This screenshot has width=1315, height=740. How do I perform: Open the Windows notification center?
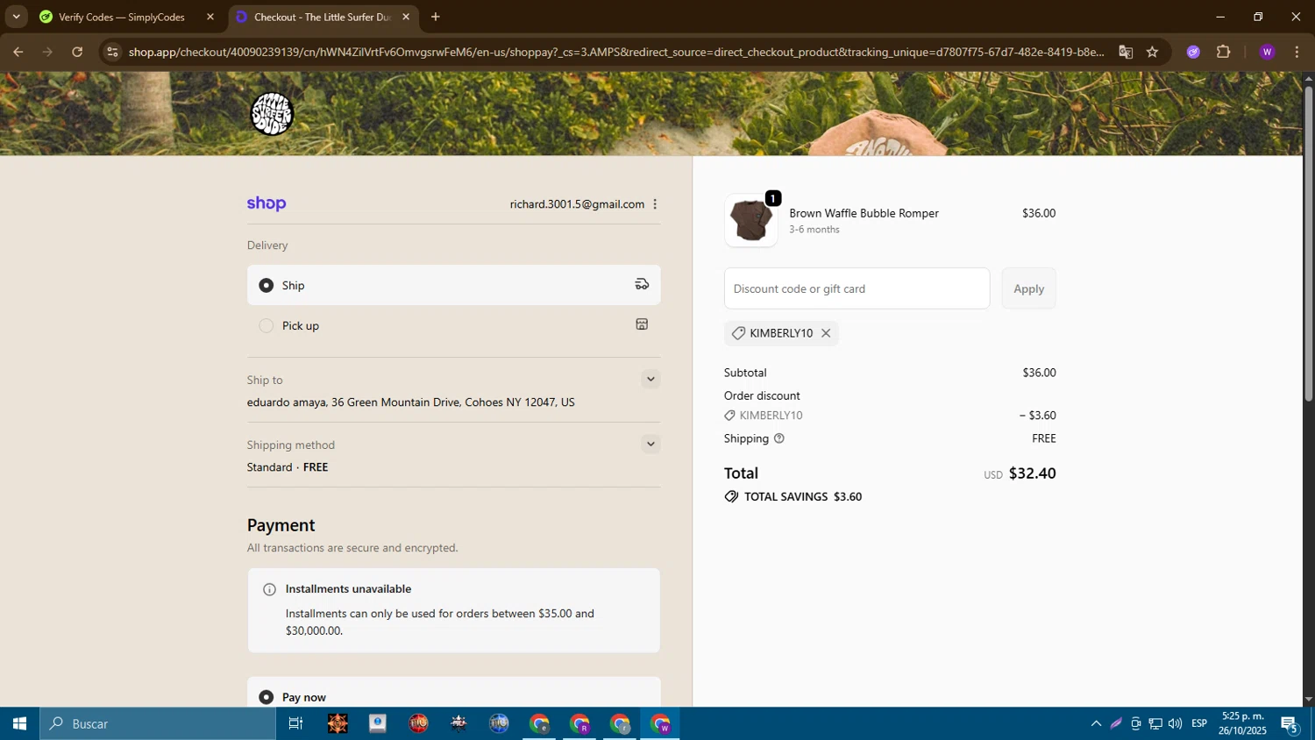[x=1290, y=724]
